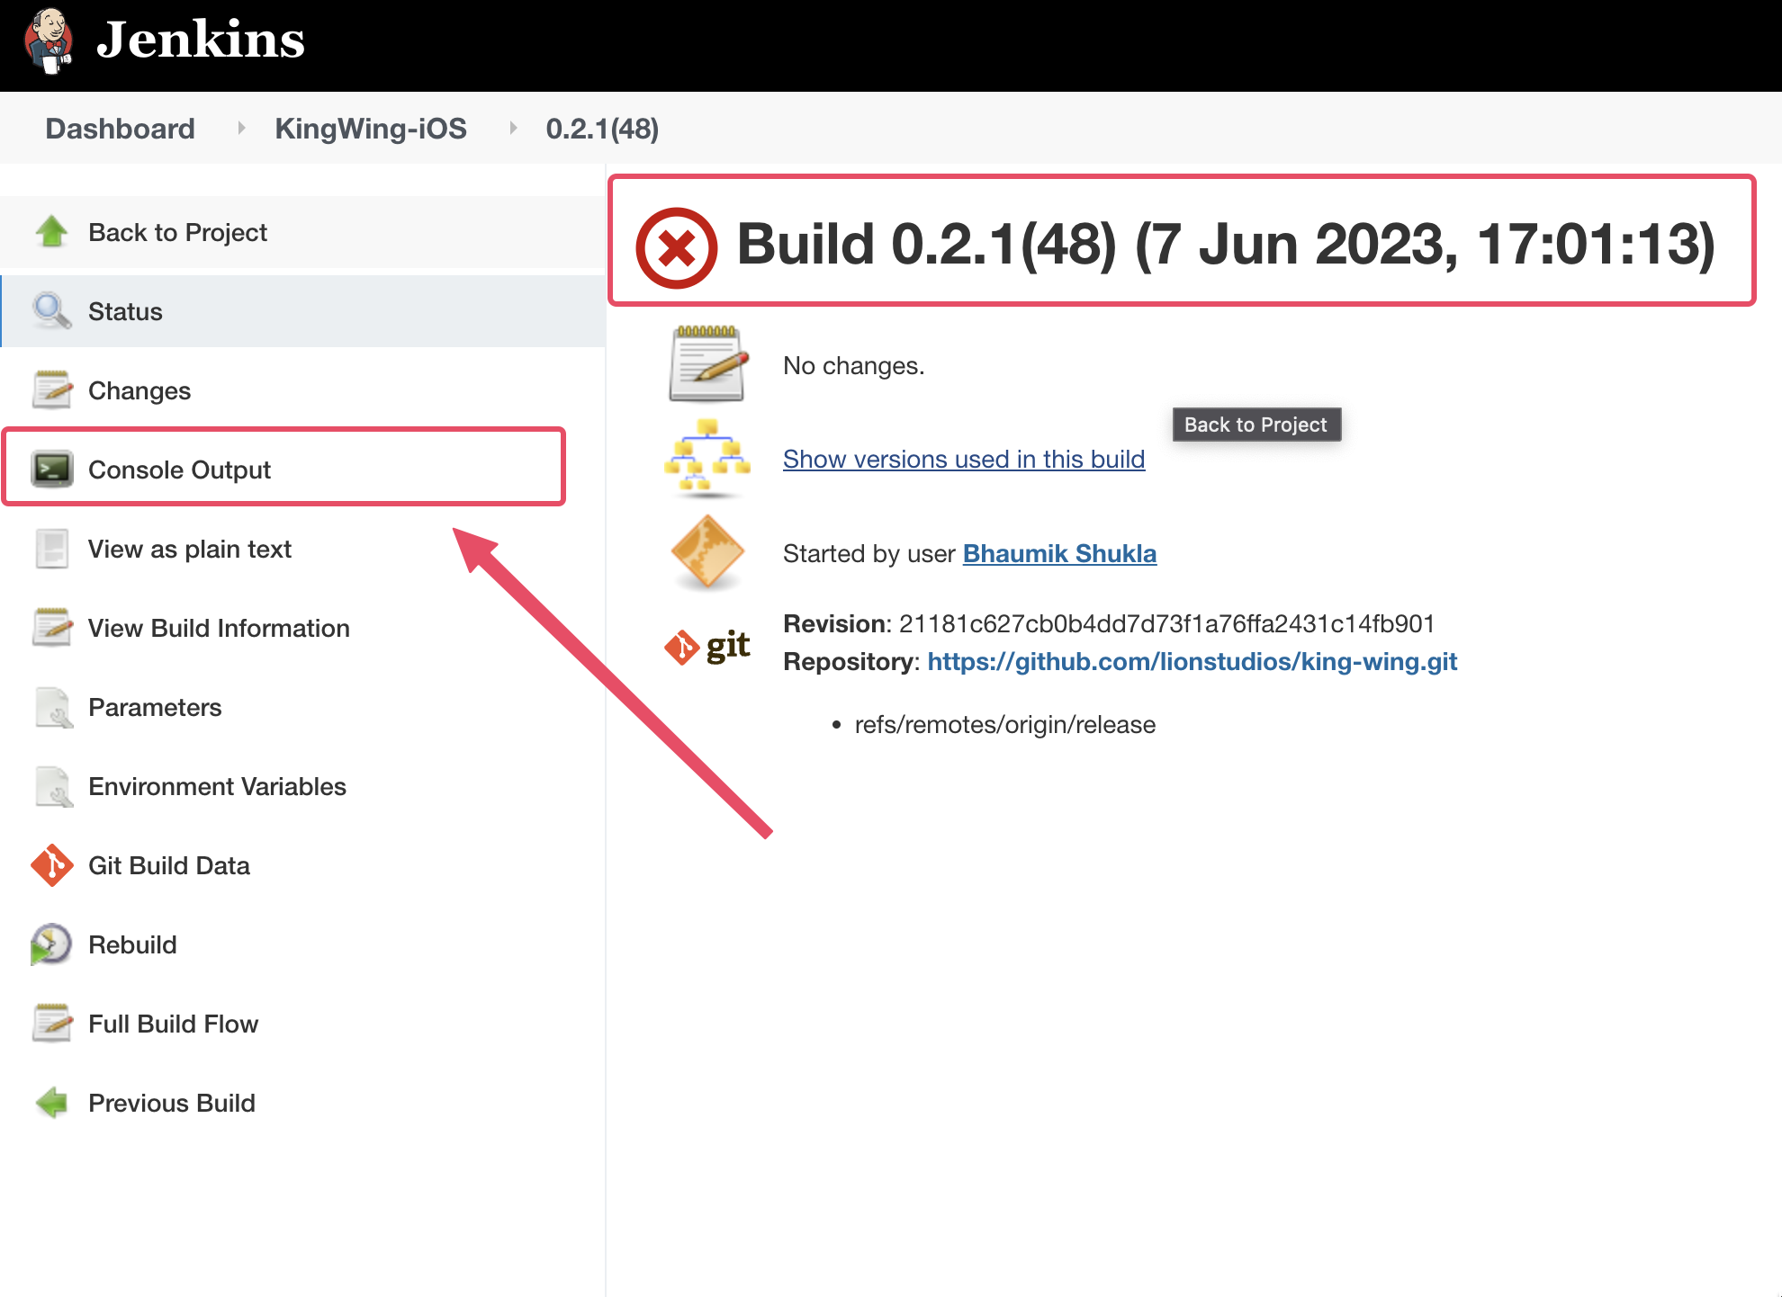Open Show versions used in this build link
This screenshot has height=1297, width=1782.
coord(964,460)
